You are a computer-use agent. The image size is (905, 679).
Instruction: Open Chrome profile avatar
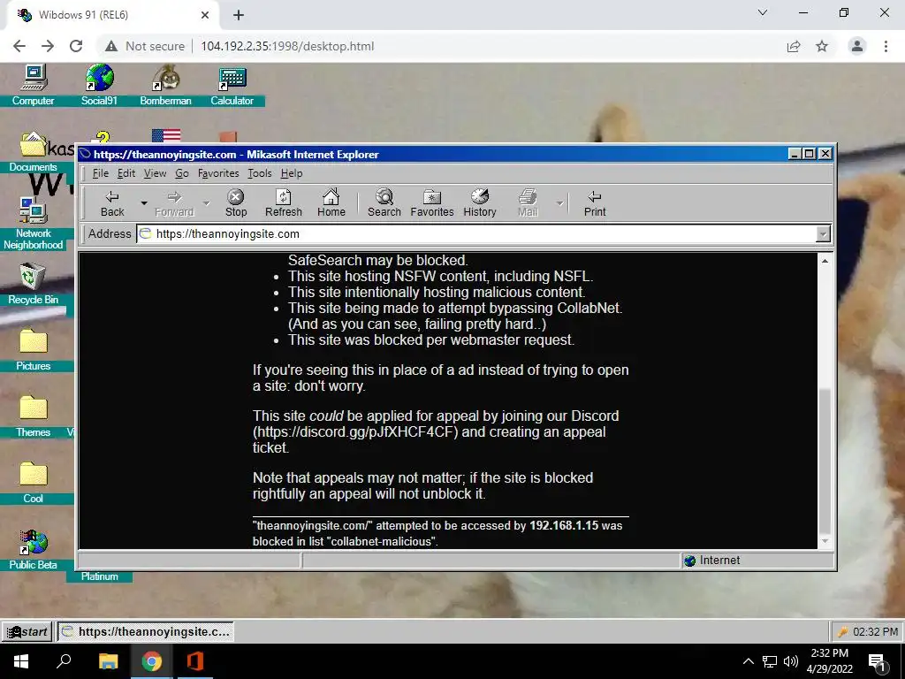pyautogui.click(x=857, y=46)
